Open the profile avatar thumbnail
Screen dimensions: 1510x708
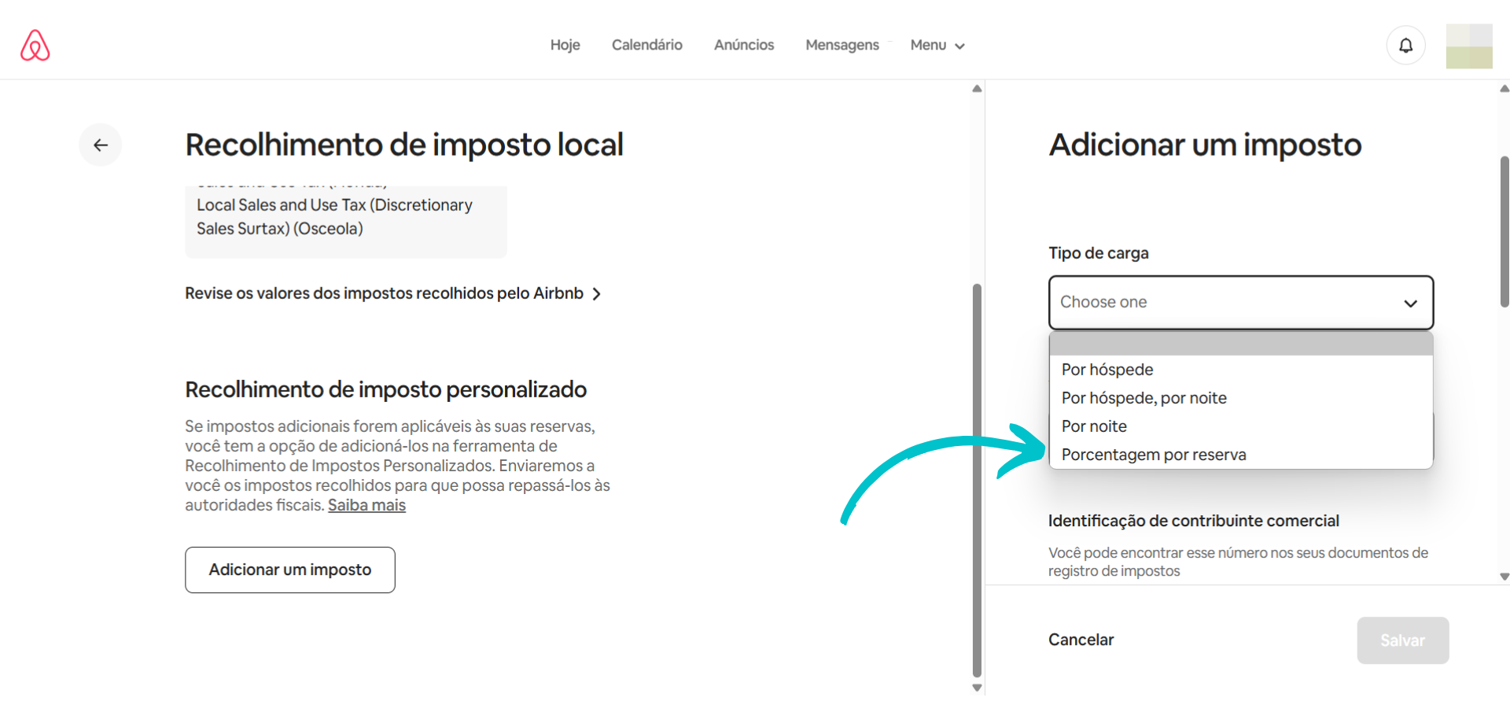(x=1468, y=46)
